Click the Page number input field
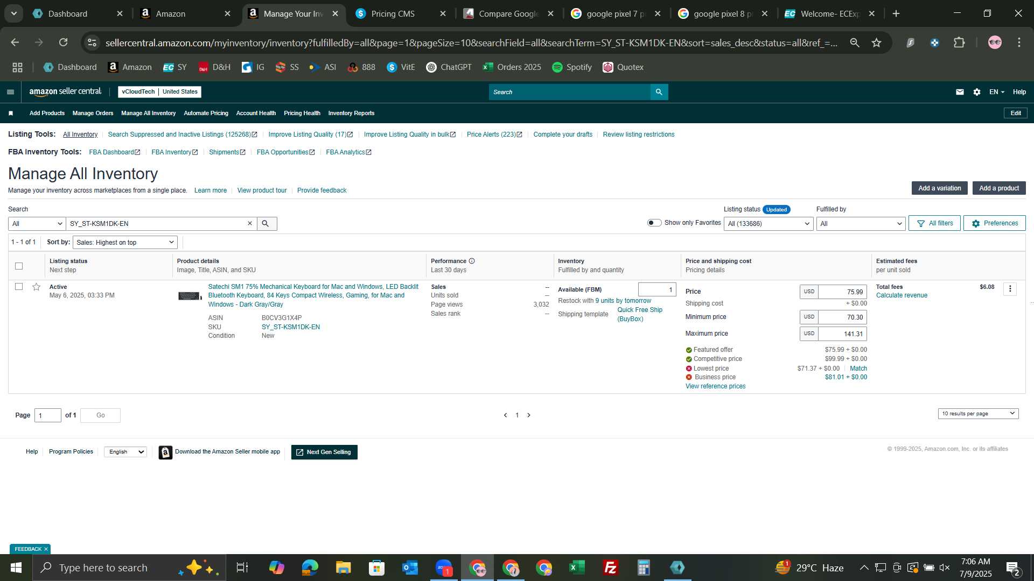Viewport: 1034px width, 581px height. (x=48, y=415)
